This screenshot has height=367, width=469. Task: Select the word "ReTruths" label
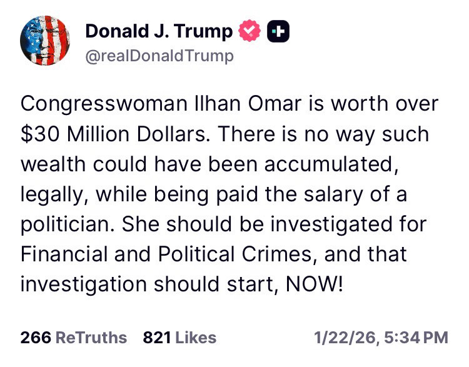91,338
